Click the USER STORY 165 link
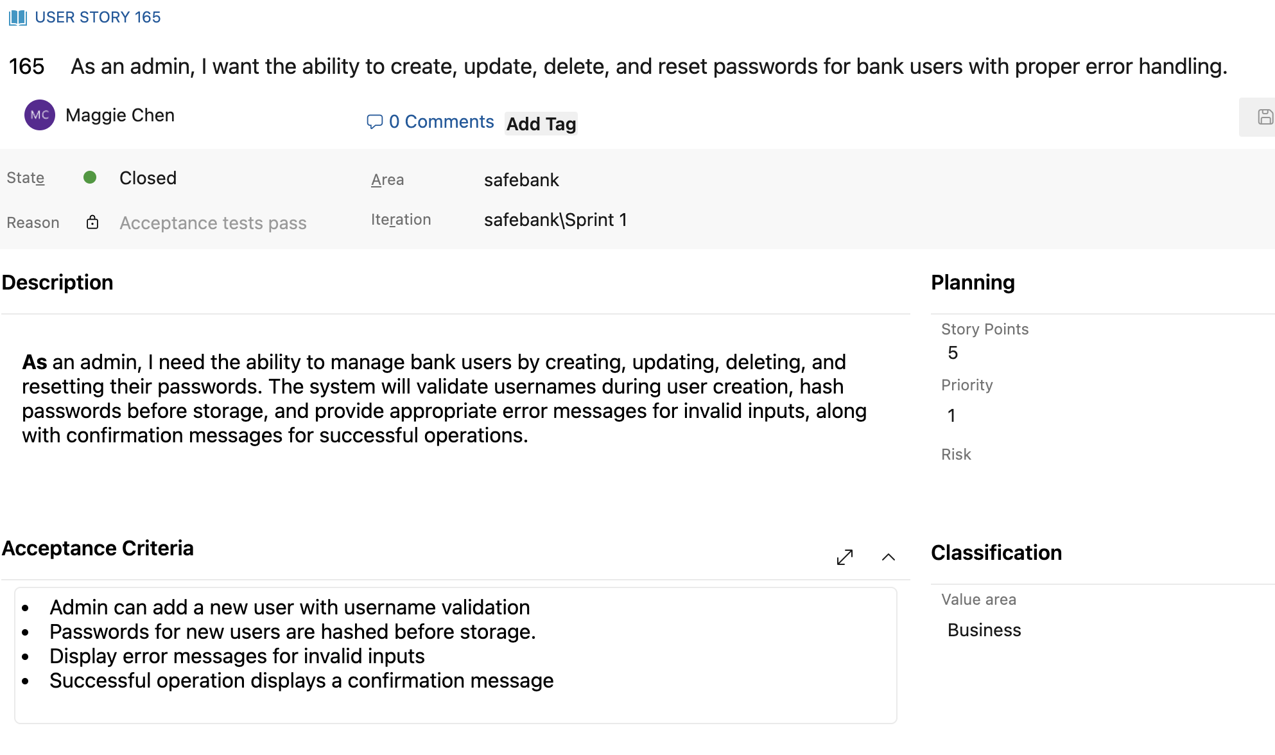The image size is (1275, 755). [x=98, y=17]
